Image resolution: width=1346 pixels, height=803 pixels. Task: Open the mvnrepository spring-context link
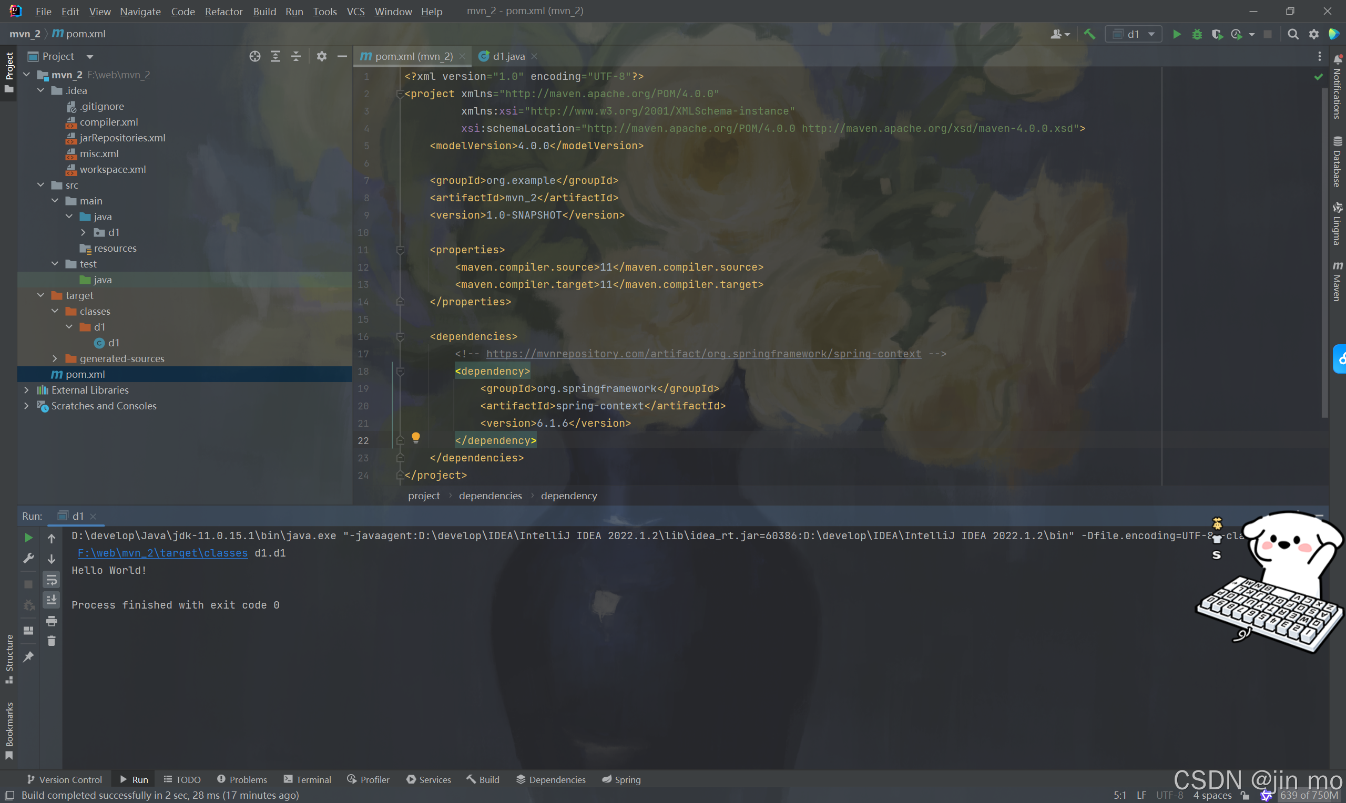tap(703, 354)
